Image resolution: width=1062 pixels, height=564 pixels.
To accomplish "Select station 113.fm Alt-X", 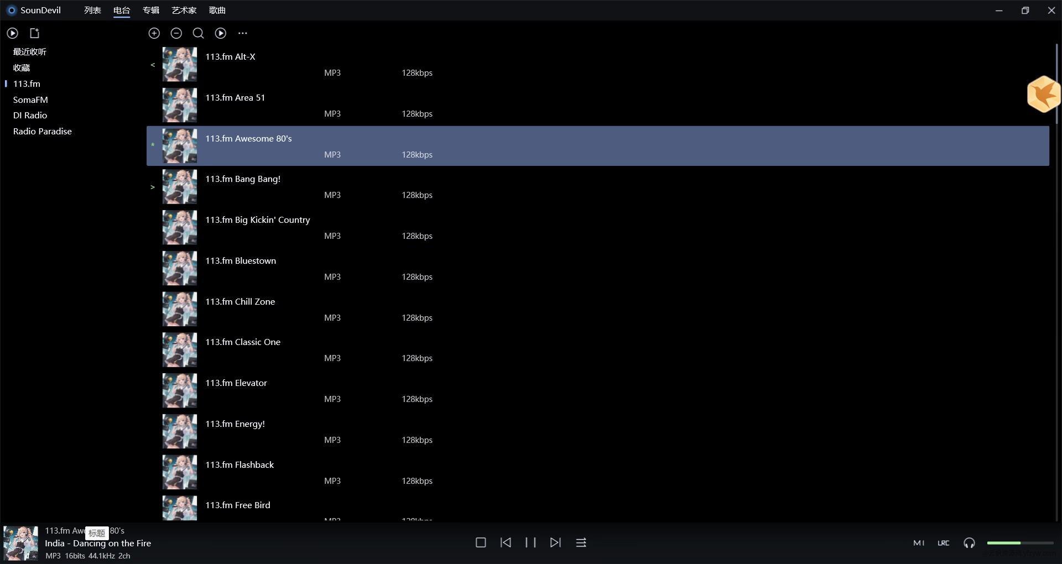I will click(x=597, y=64).
